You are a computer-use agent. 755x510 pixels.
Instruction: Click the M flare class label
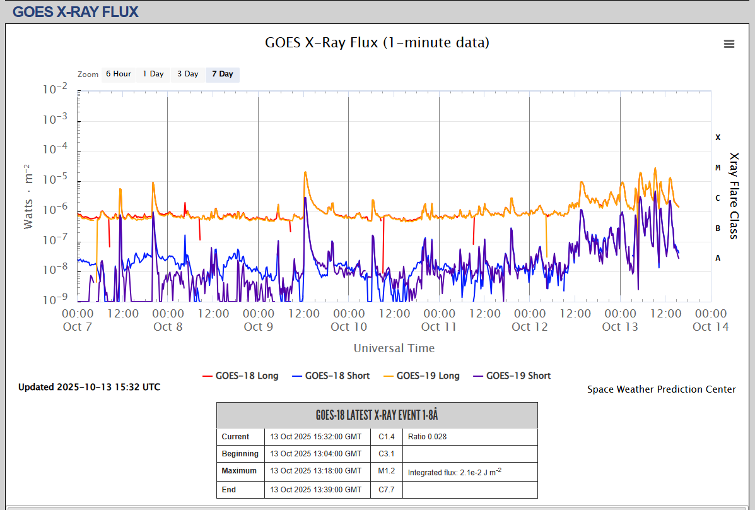point(718,168)
